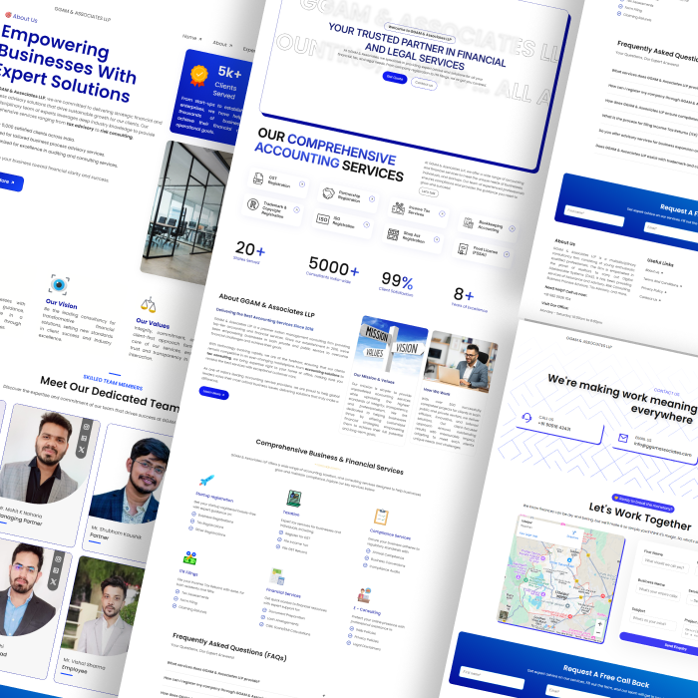Click the First name field in the lower callback banner

491,678
